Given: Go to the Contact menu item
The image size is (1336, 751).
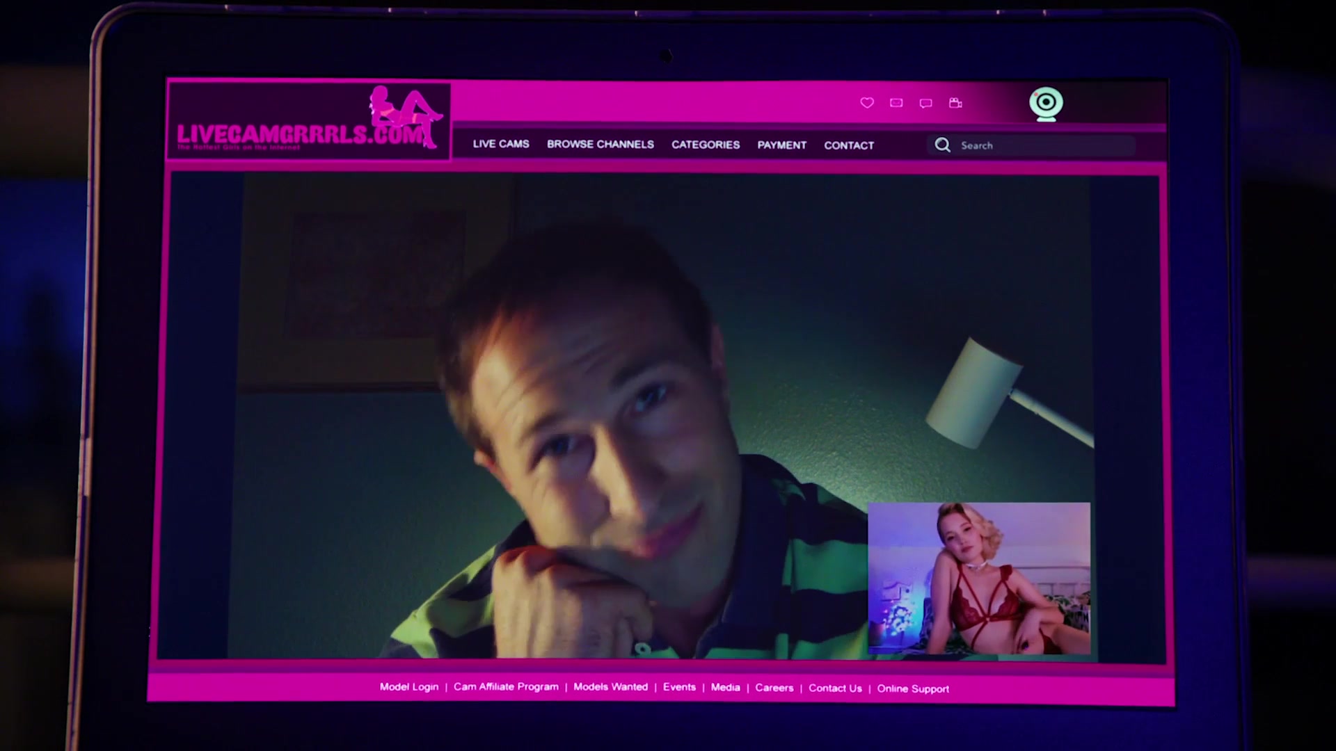Looking at the screenshot, I should pyautogui.click(x=849, y=145).
